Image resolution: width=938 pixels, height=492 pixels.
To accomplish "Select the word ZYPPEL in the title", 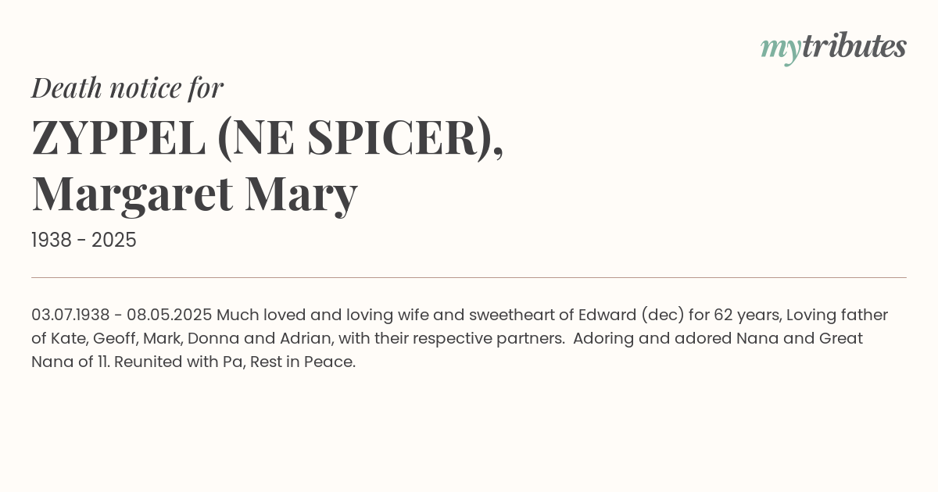I will point(118,137).
